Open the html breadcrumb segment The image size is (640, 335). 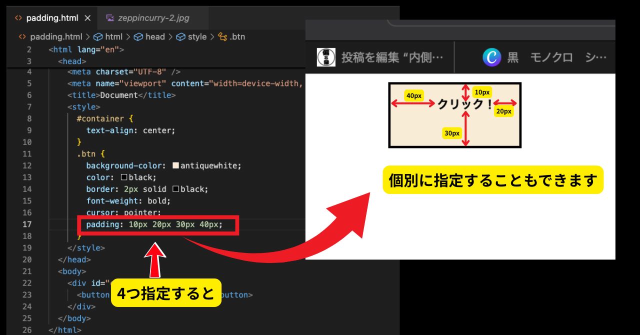click(108, 36)
